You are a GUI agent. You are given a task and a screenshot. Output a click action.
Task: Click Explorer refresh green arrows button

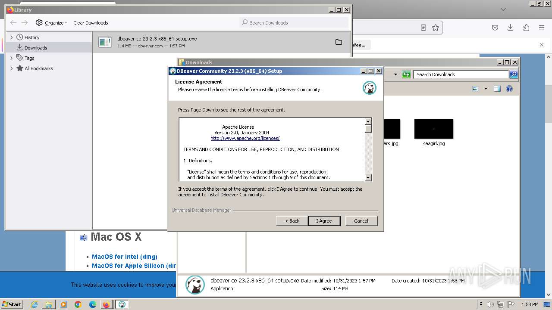click(x=406, y=74)
